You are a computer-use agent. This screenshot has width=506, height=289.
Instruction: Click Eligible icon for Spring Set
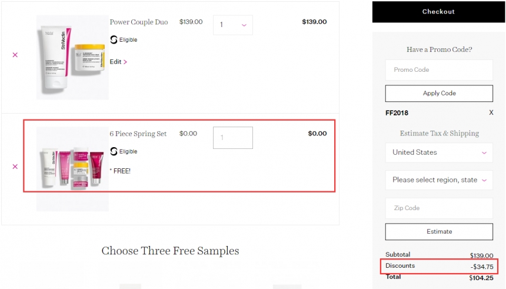114,151
